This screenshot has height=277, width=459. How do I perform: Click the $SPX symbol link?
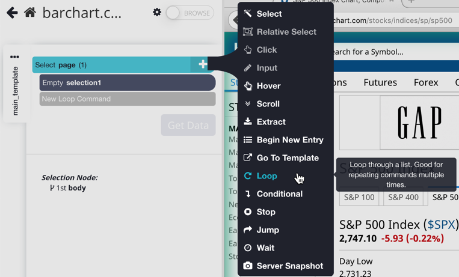tap(441, 225)
